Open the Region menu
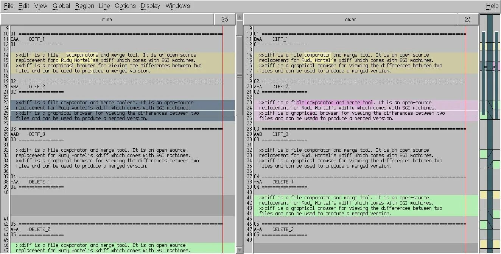 pyautogui.click(x=85, y=6)
